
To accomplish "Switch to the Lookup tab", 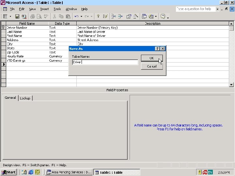I will [x=25, y=98].
